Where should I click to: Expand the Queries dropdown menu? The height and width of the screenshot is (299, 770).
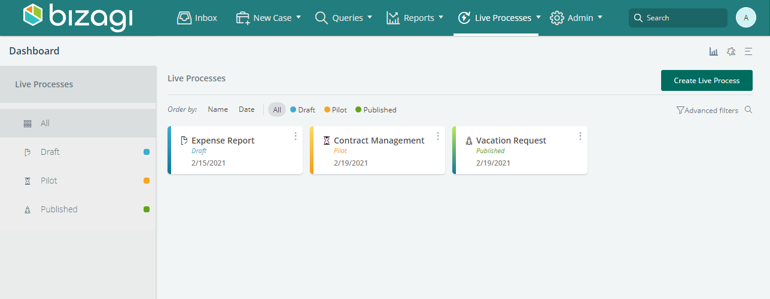tap(343, 18)
